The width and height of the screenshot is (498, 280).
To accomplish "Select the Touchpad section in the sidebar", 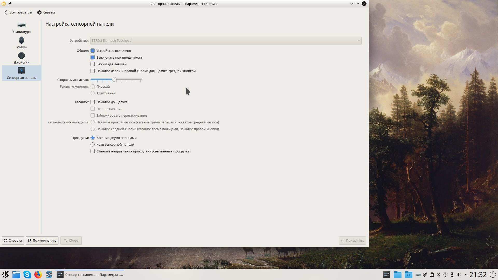I will click(x=21, y=73).
